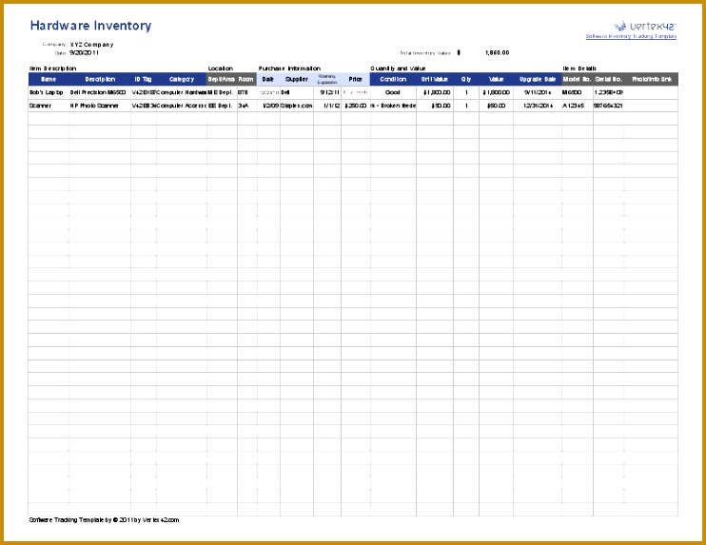Select the A12345 model number cell
This screenshot has width=706, height=545.
tap(578, 106)
